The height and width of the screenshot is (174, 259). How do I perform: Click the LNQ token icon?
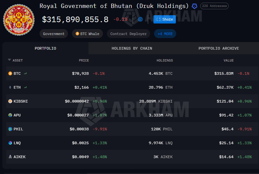pos(10,143)
